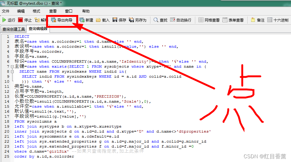Click the SELECT keyword on line 1
The height and width of the screenshot is (162, 291).
(x=22, y=37)
